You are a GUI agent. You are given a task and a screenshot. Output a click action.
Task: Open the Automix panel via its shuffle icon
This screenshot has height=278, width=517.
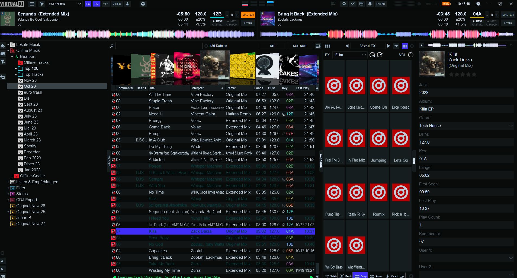click(x=372, y=276)
